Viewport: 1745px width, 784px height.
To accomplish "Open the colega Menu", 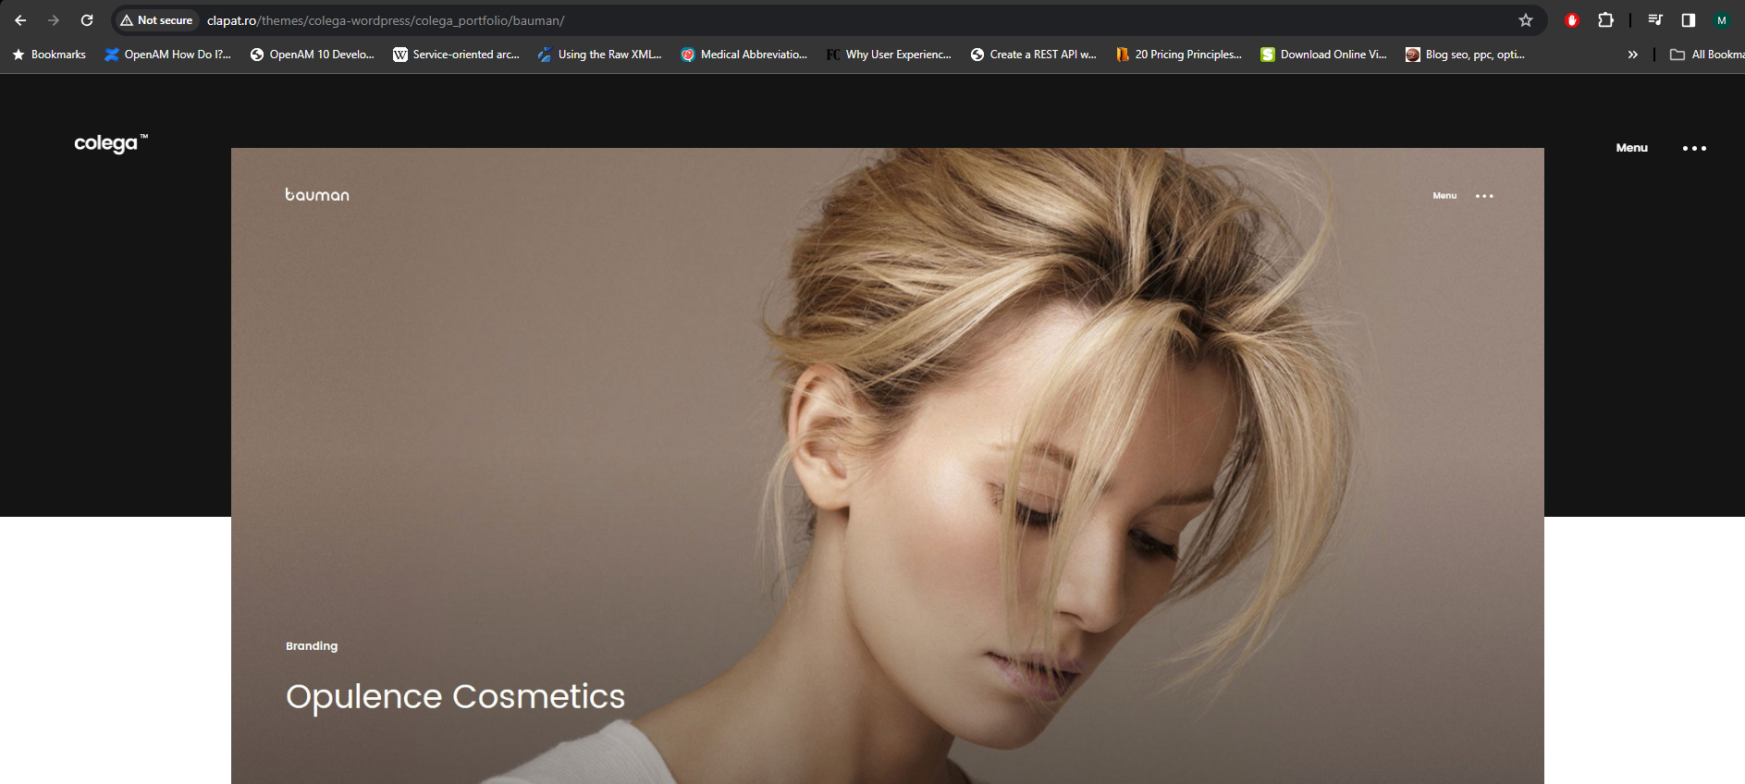I will (x=1631, y=148).
